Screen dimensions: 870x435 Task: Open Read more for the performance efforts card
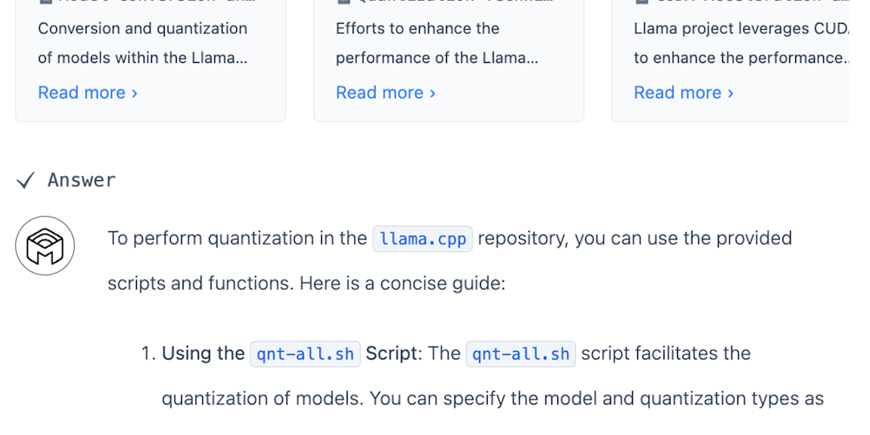tap(380, 93)
